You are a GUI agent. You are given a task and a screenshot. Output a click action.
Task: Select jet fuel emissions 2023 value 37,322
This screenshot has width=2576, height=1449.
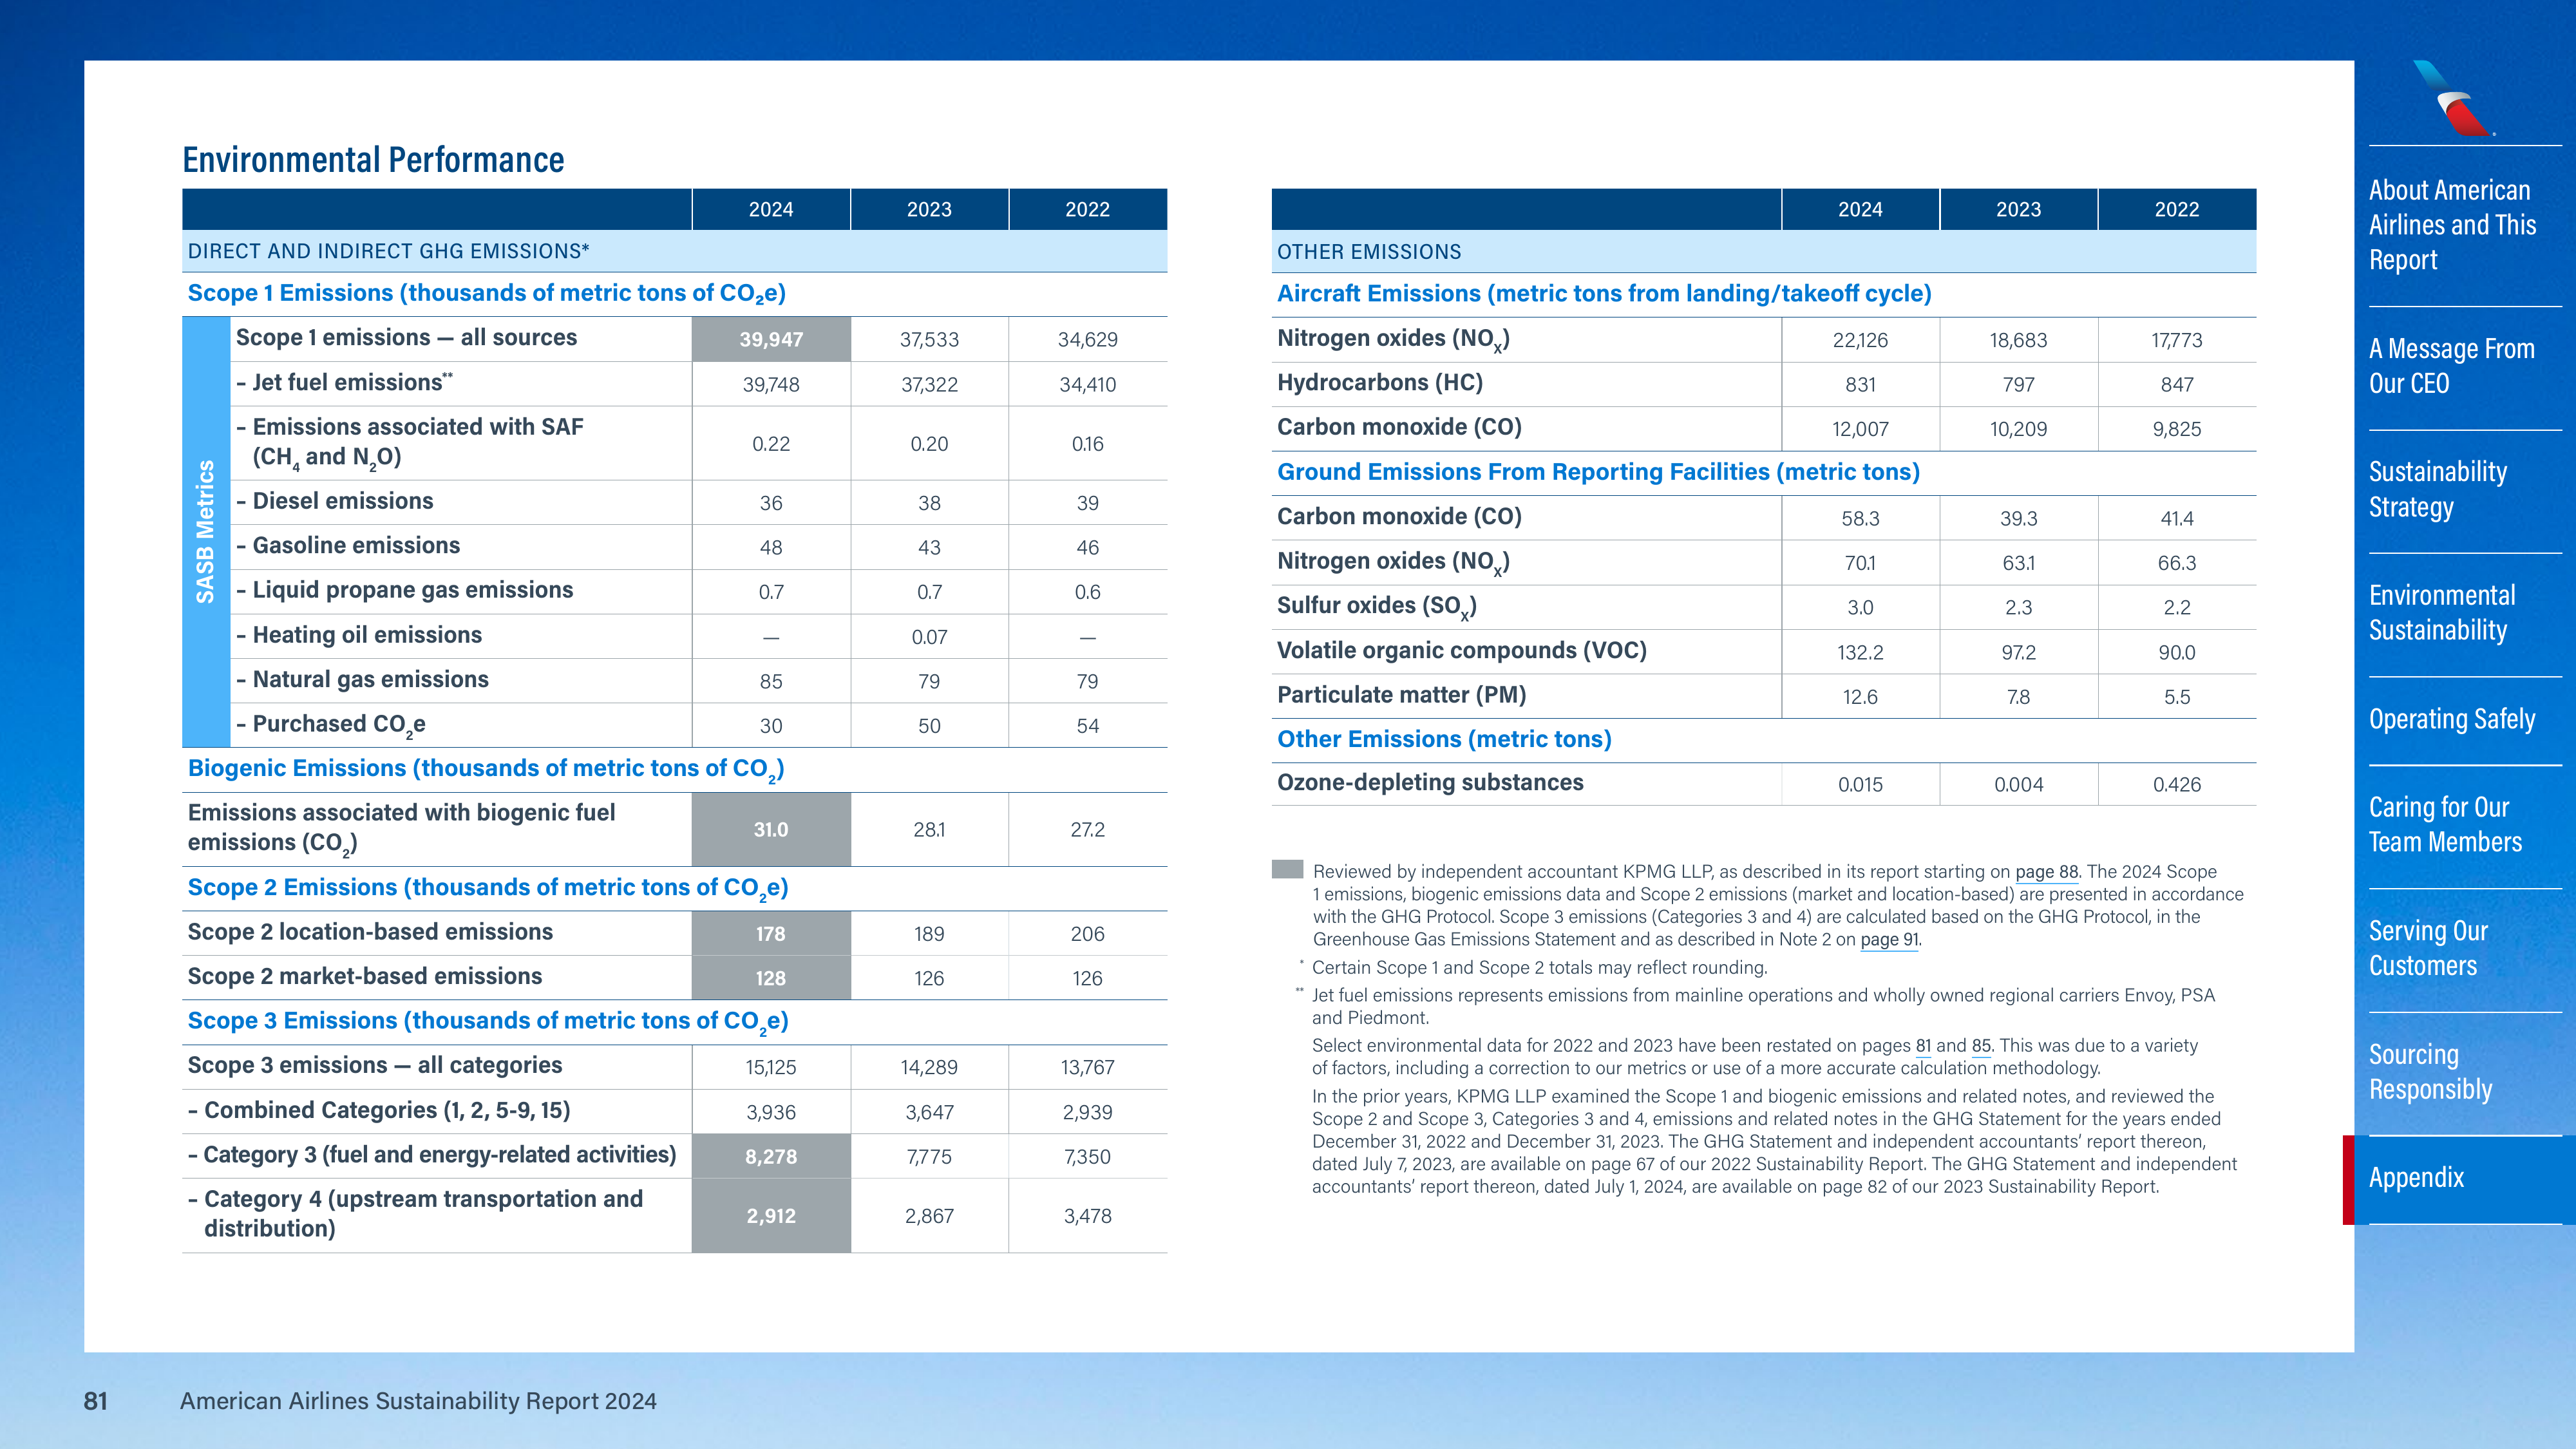coord(929,385)
